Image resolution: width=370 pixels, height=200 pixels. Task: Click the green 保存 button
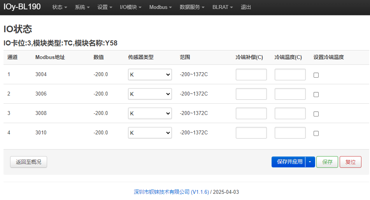point(327,162)
